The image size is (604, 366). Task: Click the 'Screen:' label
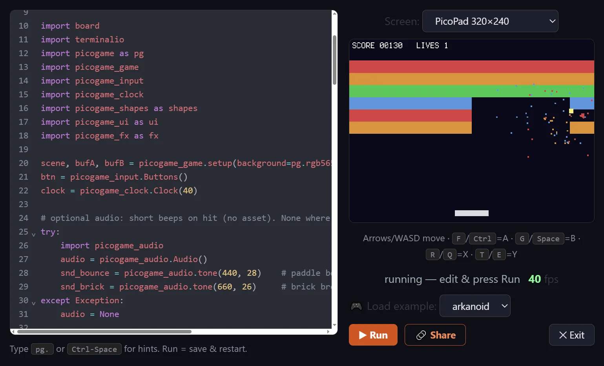point(402,21)
